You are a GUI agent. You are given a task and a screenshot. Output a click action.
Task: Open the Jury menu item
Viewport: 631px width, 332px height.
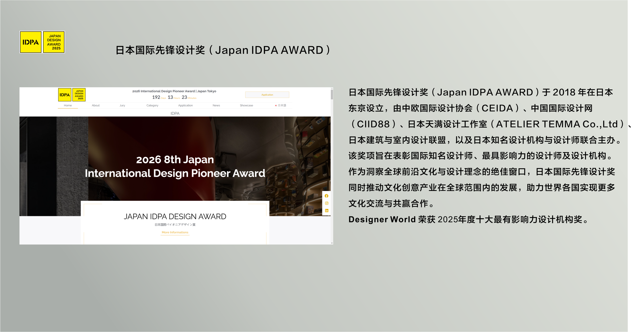122,105
